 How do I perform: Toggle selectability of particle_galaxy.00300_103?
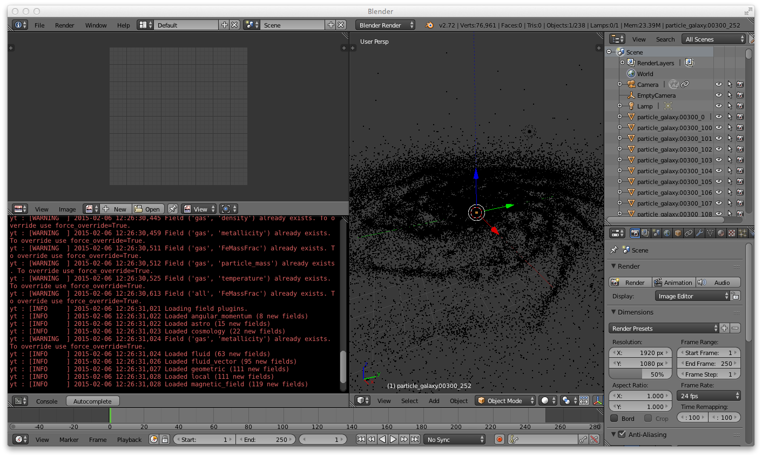click(730, 160)
